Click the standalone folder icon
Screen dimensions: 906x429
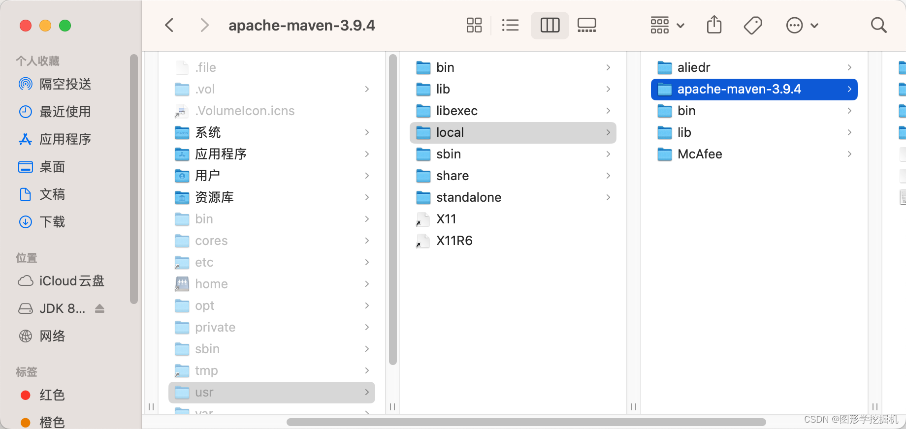[423, 197]
